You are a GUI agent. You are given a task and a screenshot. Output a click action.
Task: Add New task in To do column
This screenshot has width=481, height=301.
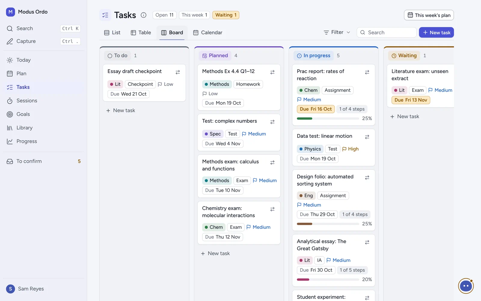point(121,110)
